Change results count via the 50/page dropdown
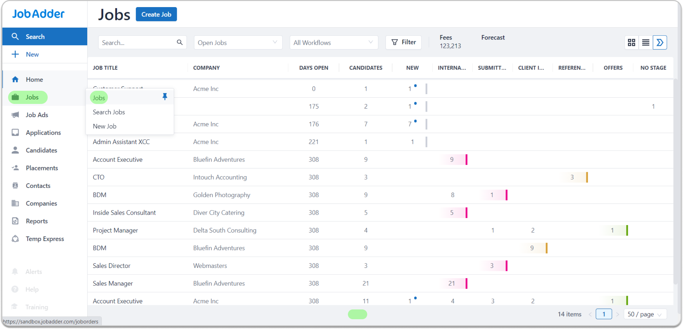 pos(645,314)
